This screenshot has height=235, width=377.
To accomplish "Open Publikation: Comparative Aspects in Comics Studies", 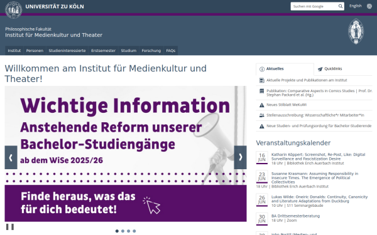I will click(319, 93).
